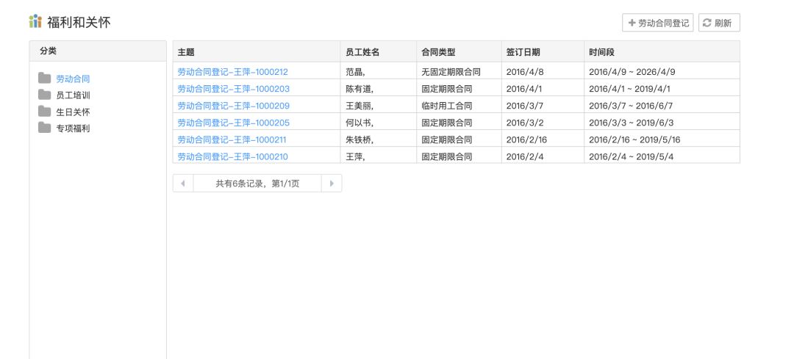
Task: Open 劳动合同登记-王萍-1000212 record
Action: [x=232, y=72]
